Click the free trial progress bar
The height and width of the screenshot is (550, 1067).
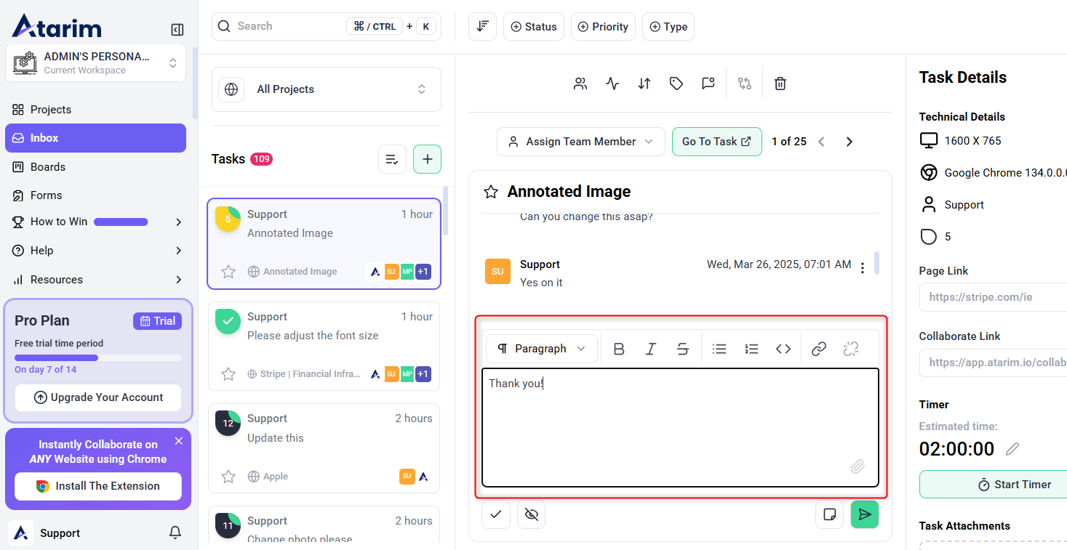pyautogui.click(x=98, y=357)
